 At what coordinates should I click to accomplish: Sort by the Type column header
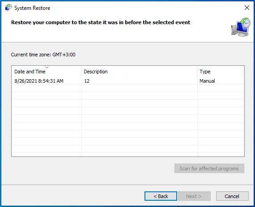point(205,72)
